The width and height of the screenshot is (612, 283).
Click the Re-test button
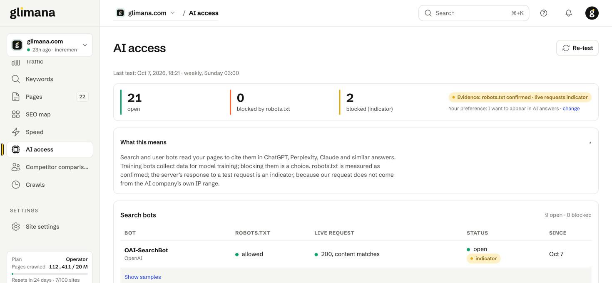[577, 48]
